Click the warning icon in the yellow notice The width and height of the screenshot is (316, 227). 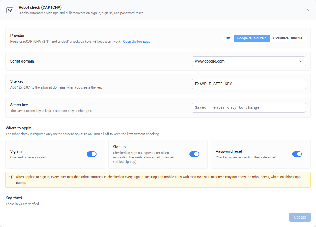point(11,177)
